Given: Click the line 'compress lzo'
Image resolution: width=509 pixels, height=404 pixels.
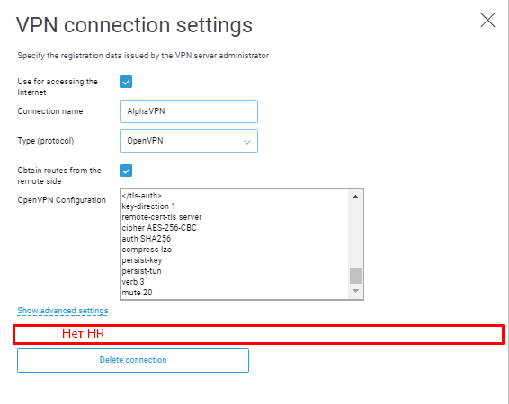Looking at the screenshot, I should tap(147, 250).
